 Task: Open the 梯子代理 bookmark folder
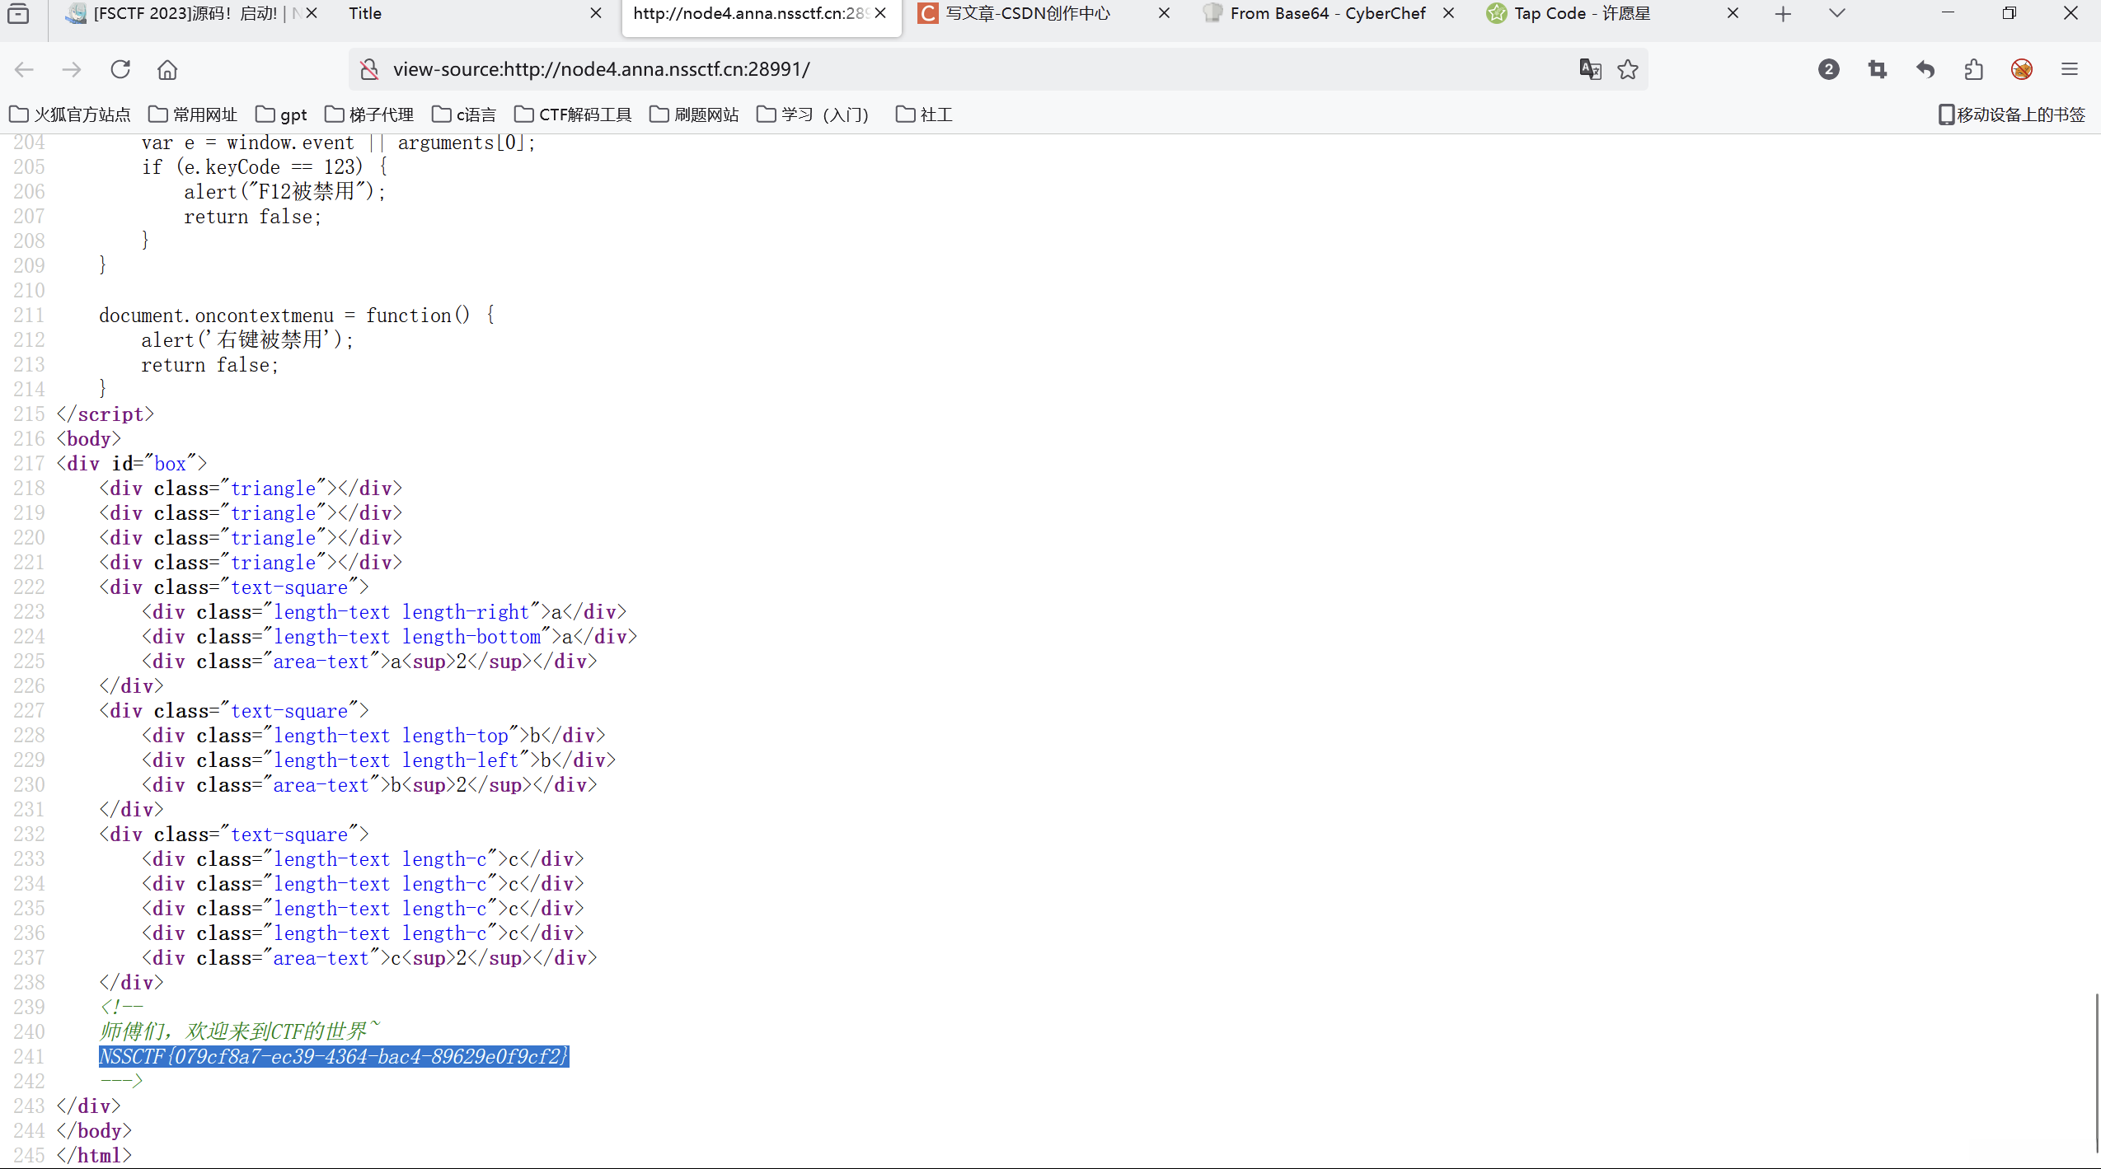[369, 115]
